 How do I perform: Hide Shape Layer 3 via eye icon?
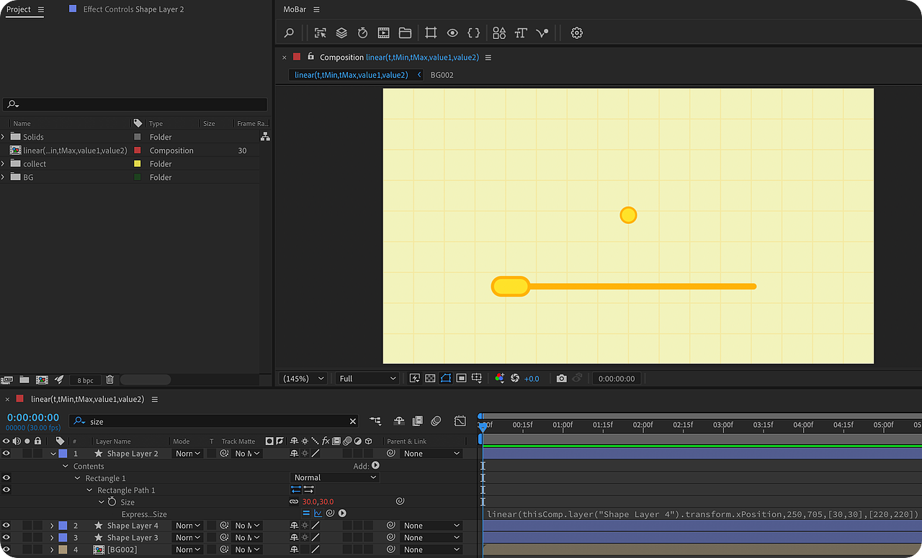click(x=6, y=538)
